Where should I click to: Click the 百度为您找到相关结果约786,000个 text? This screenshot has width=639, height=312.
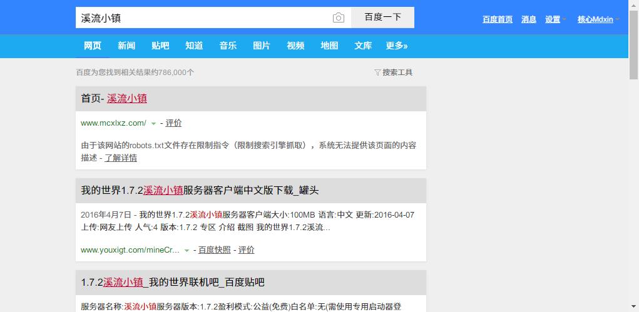click(x=135, y=73)
